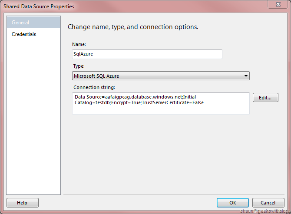
Task: Click the 'Shared Data Source Properties' window title
Action: 39,7
